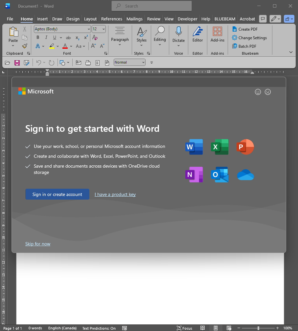Open the BLUEBEAM ribbon tab
This screenshot has width=298, height=331.
pyautogui.click(x=225, y=19)
